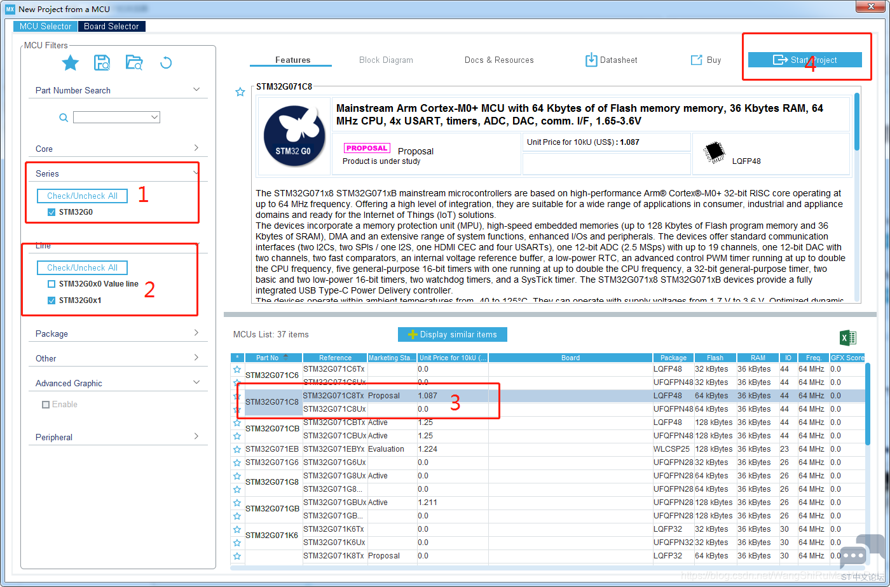Screen dimensions: 890x587
Task: Tick the Advanced Graphic Enable checkbox
Action: [46, 405]
